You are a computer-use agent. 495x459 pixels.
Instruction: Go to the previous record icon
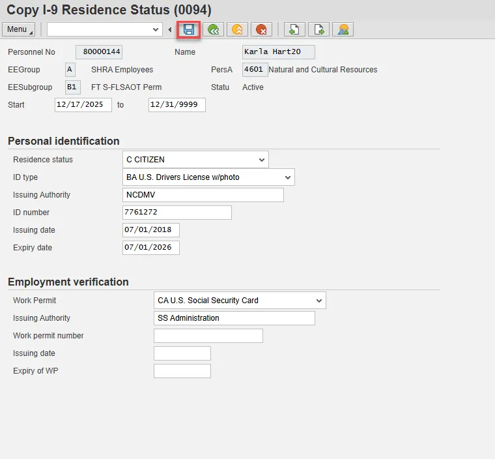click(x=294, y=29)
